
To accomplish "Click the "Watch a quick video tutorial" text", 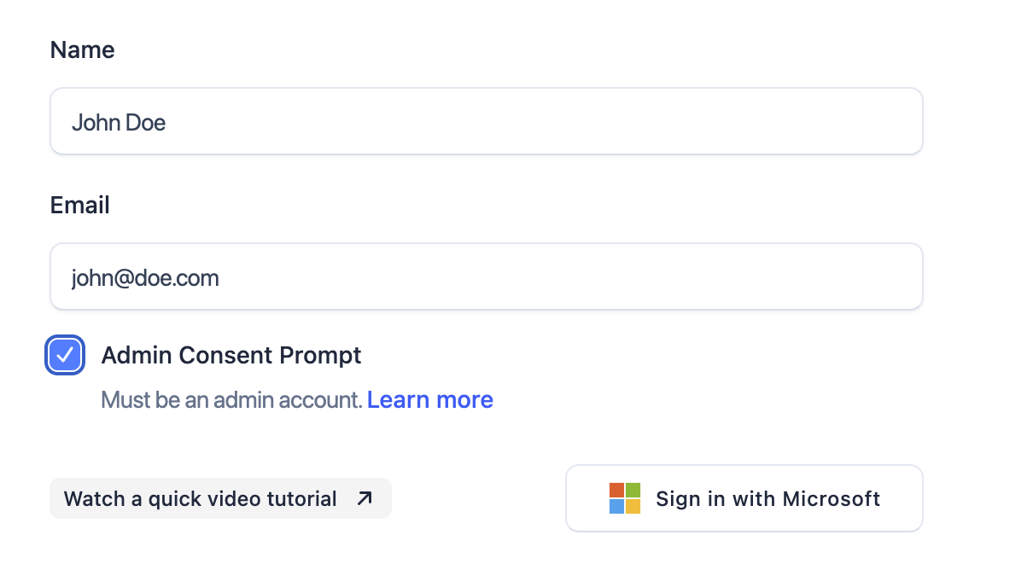I will coord(201,498).
